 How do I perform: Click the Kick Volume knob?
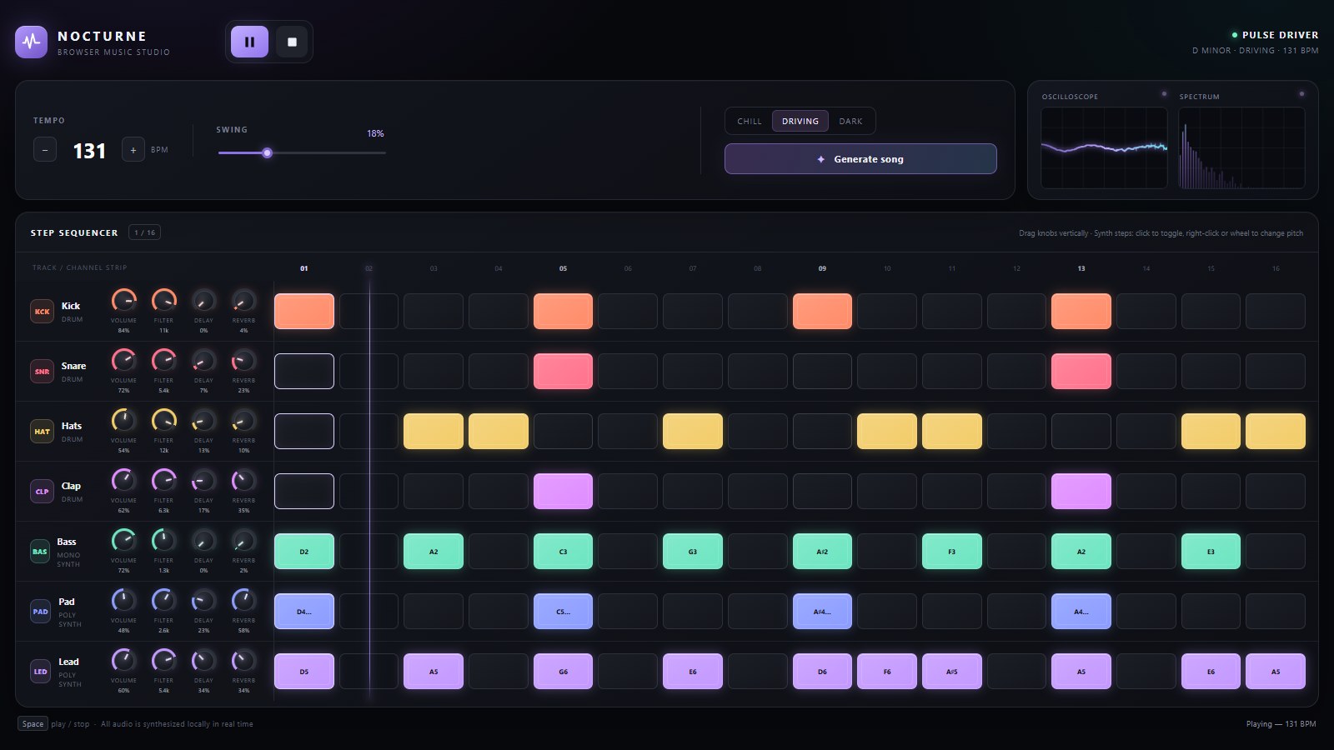pyautogui.click(x=123, y=300)
